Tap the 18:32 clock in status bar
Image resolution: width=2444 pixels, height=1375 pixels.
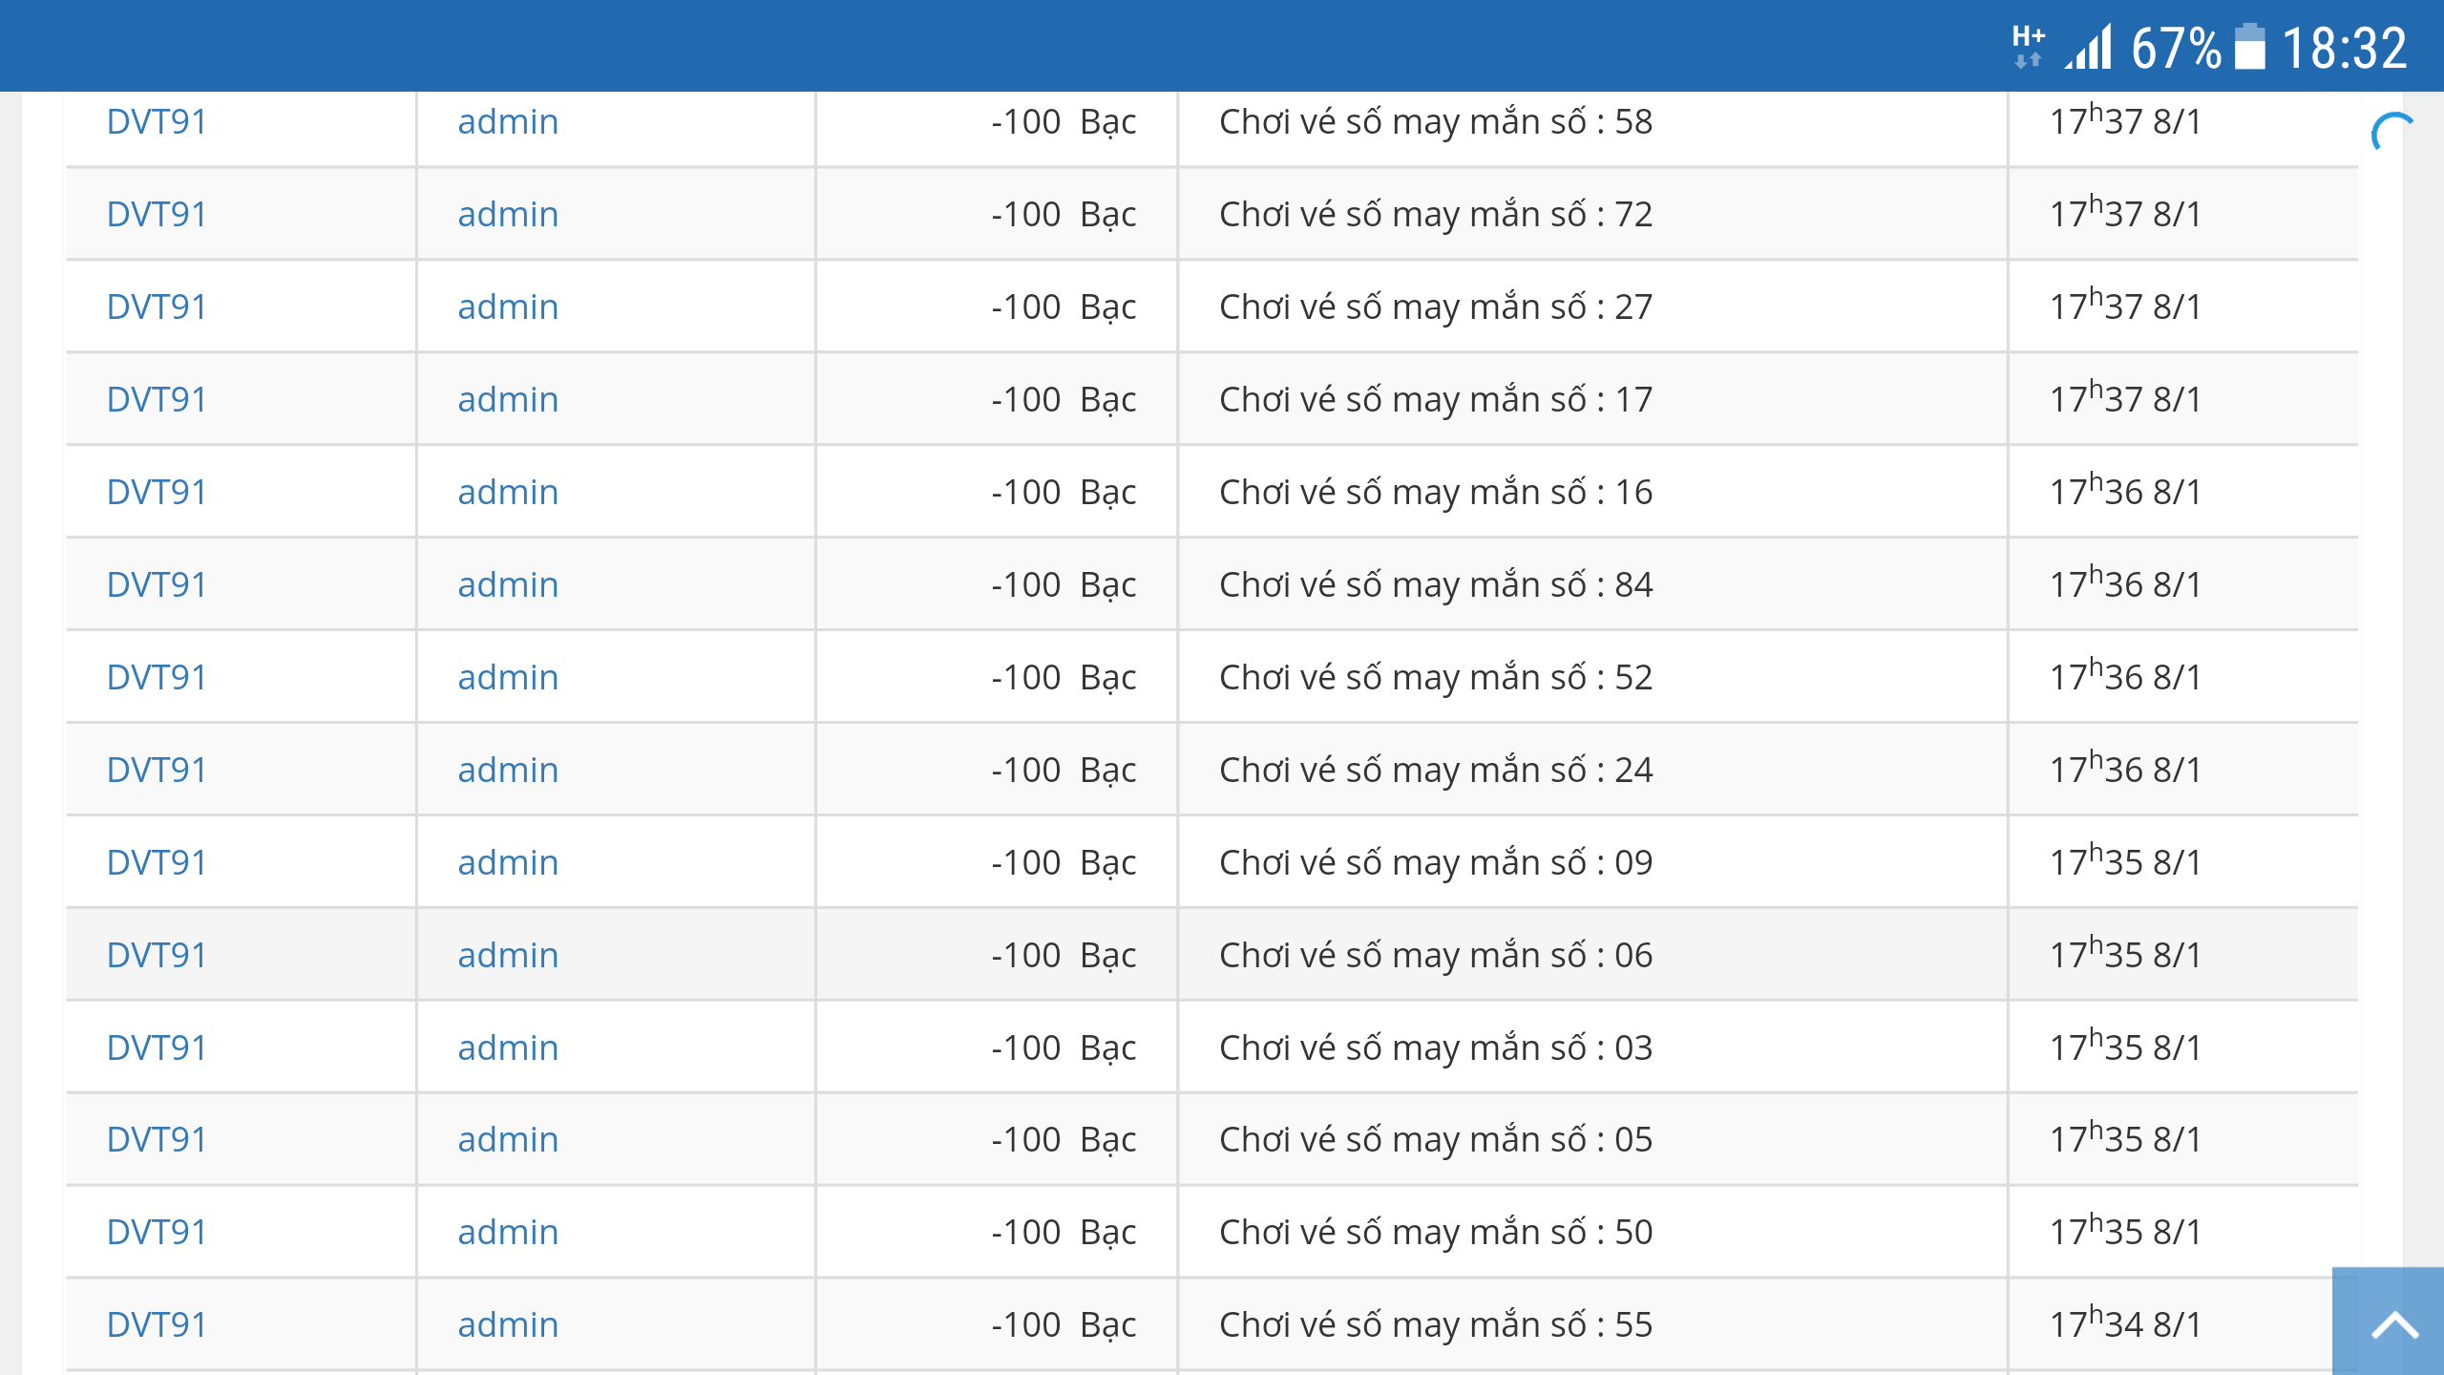(2344, 48)
